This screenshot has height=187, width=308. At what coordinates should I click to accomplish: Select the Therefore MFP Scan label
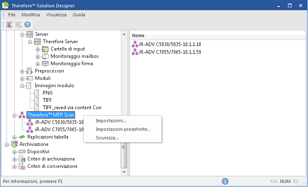(51, 115)
